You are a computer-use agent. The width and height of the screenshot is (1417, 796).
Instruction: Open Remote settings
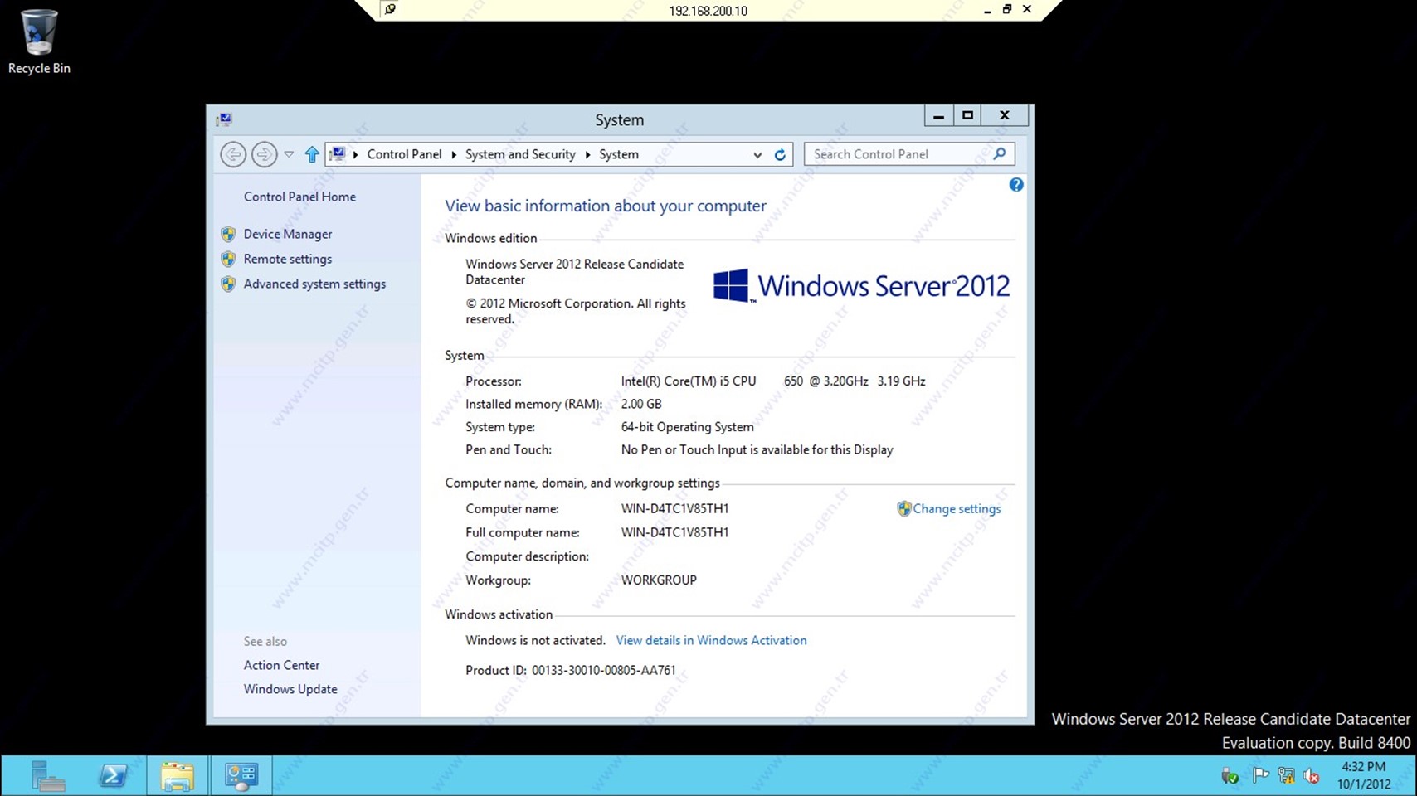(x=288, y=259)
